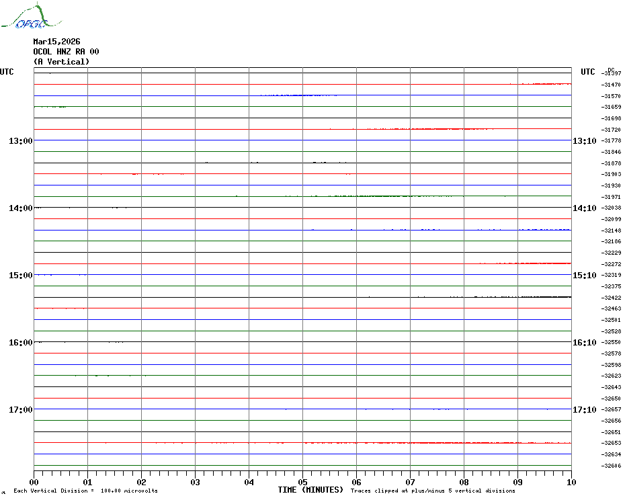This screenshot has height=500, width=625.
Task: Click the Each Vertical Division footer note
Action: [x=85, y=491]
